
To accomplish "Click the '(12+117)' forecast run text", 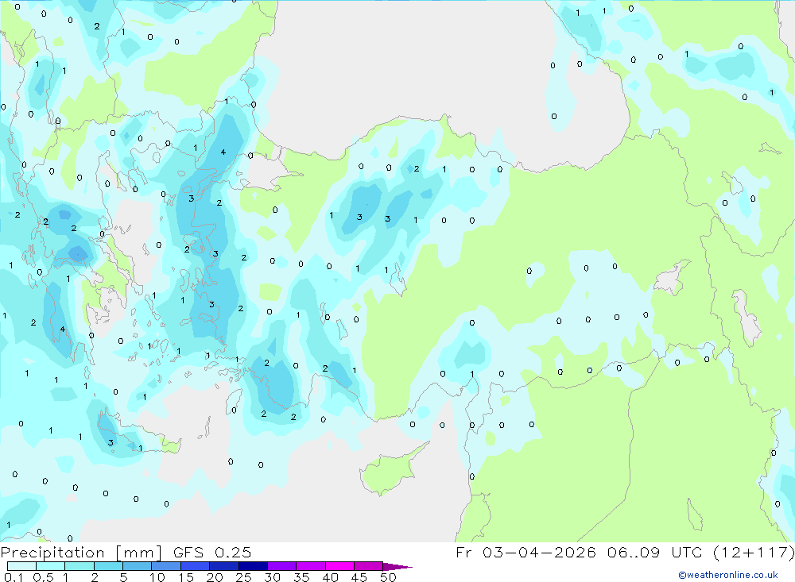I will (754, 553).
